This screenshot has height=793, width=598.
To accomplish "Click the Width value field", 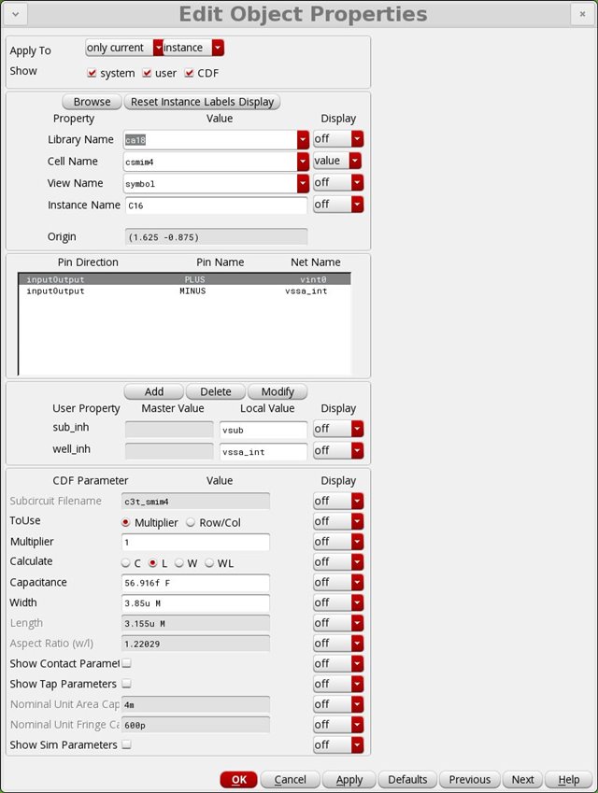I will [195, 602].
